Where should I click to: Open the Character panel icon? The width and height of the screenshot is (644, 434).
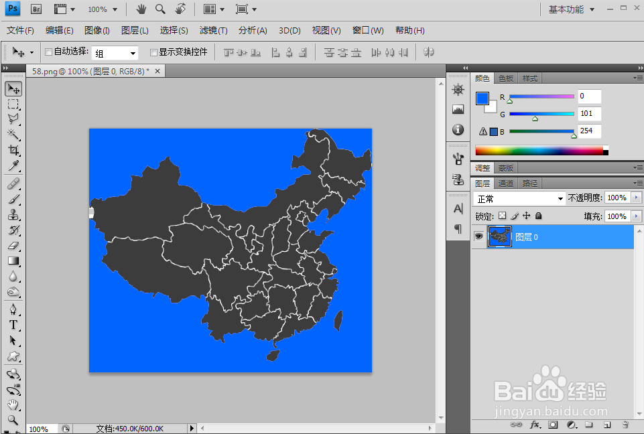[458, 208]
